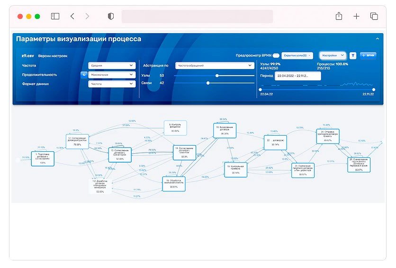Select node 26. Сканирование подписанного договора
This screenshot has height=268, width=396.
coord(359,165)
